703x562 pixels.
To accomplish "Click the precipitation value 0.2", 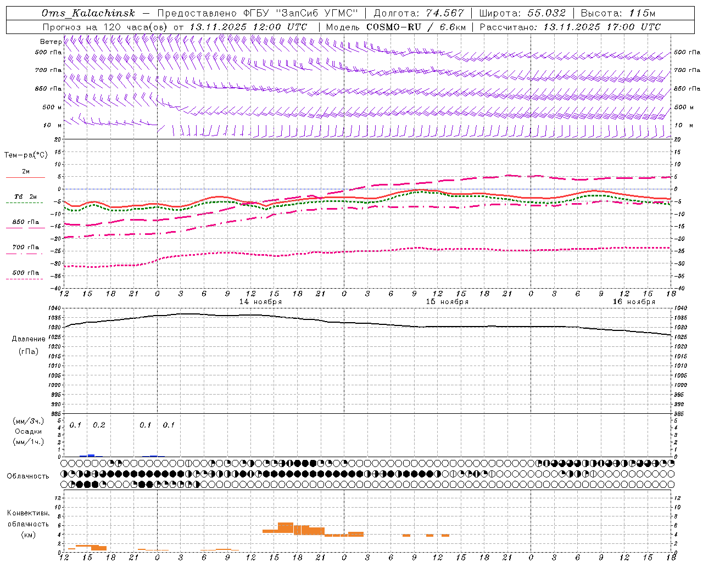I will (x=99, y=425).
